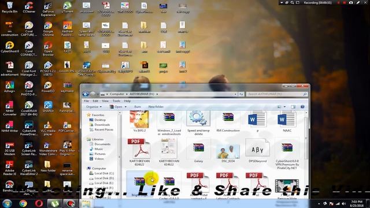Select Music library
This screenshot has width=370, height=208.
[x=98, y=149]
